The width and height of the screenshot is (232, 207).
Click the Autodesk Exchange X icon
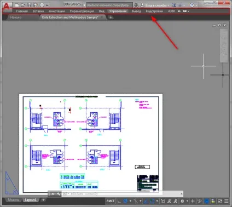[x=174, y=5]
